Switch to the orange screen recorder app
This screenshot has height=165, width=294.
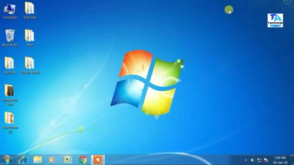98,160
